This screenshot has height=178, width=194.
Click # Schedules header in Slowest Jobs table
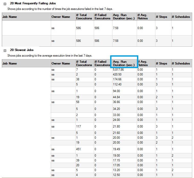click(181, 63)
